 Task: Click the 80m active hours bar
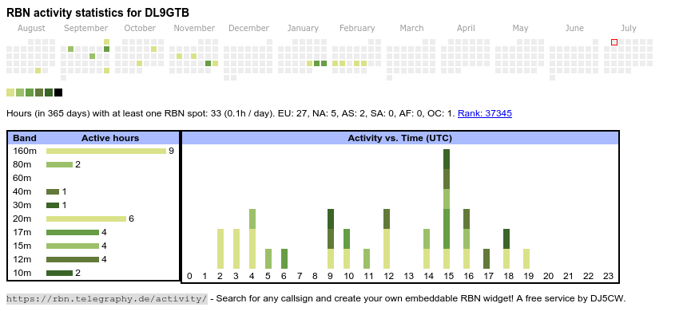59,164
